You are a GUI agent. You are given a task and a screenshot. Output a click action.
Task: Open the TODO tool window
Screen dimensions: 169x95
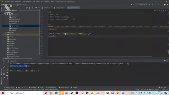(x=24, y=87)
